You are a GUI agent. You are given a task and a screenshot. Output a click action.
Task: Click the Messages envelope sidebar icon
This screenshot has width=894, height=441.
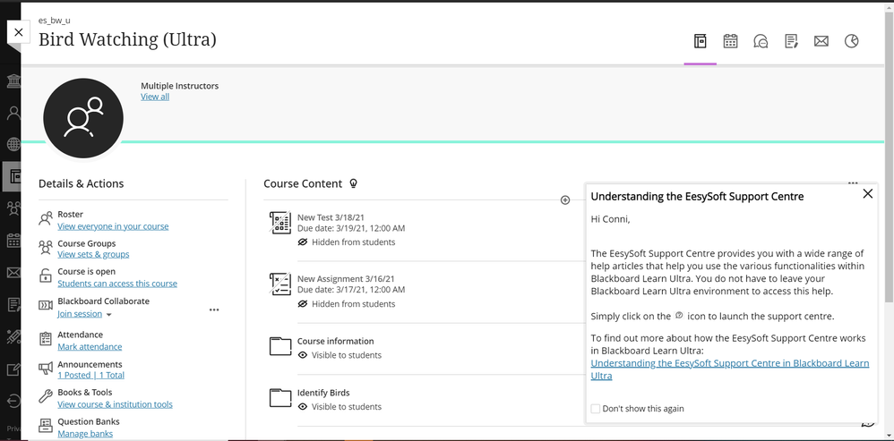13,273
